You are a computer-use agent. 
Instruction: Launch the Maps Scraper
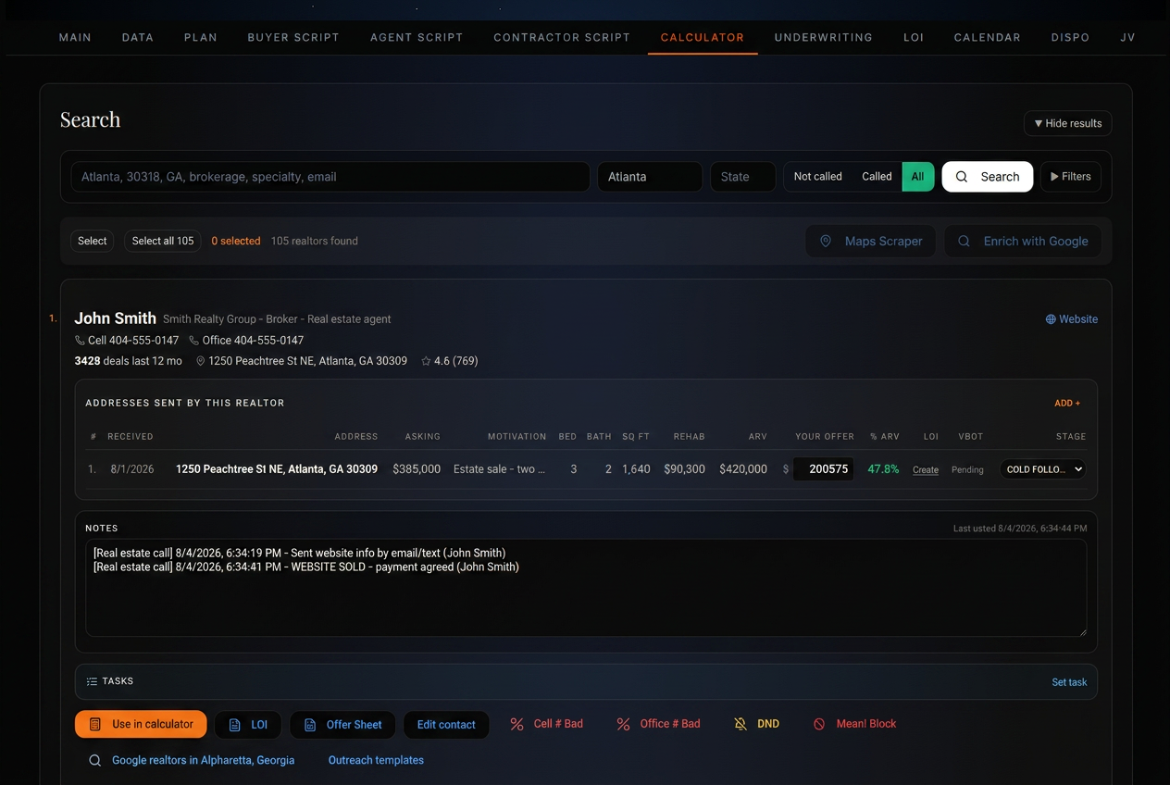point(871,241)
